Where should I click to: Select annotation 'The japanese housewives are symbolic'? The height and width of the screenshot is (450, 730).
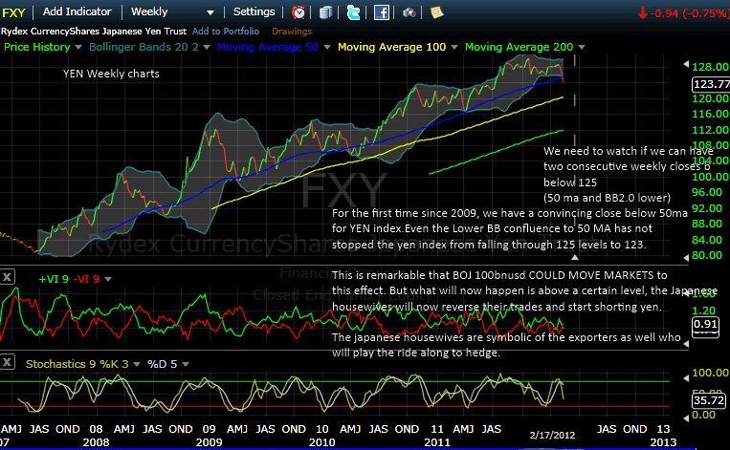(506, 345)
